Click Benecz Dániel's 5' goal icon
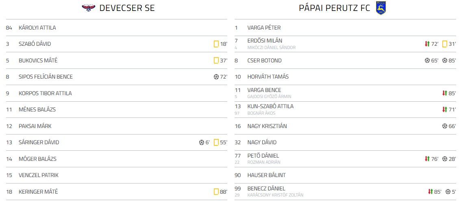 [x=448, y=192]
